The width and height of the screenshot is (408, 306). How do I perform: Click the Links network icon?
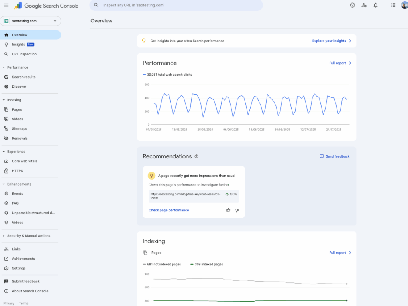[x=6, y=249]
